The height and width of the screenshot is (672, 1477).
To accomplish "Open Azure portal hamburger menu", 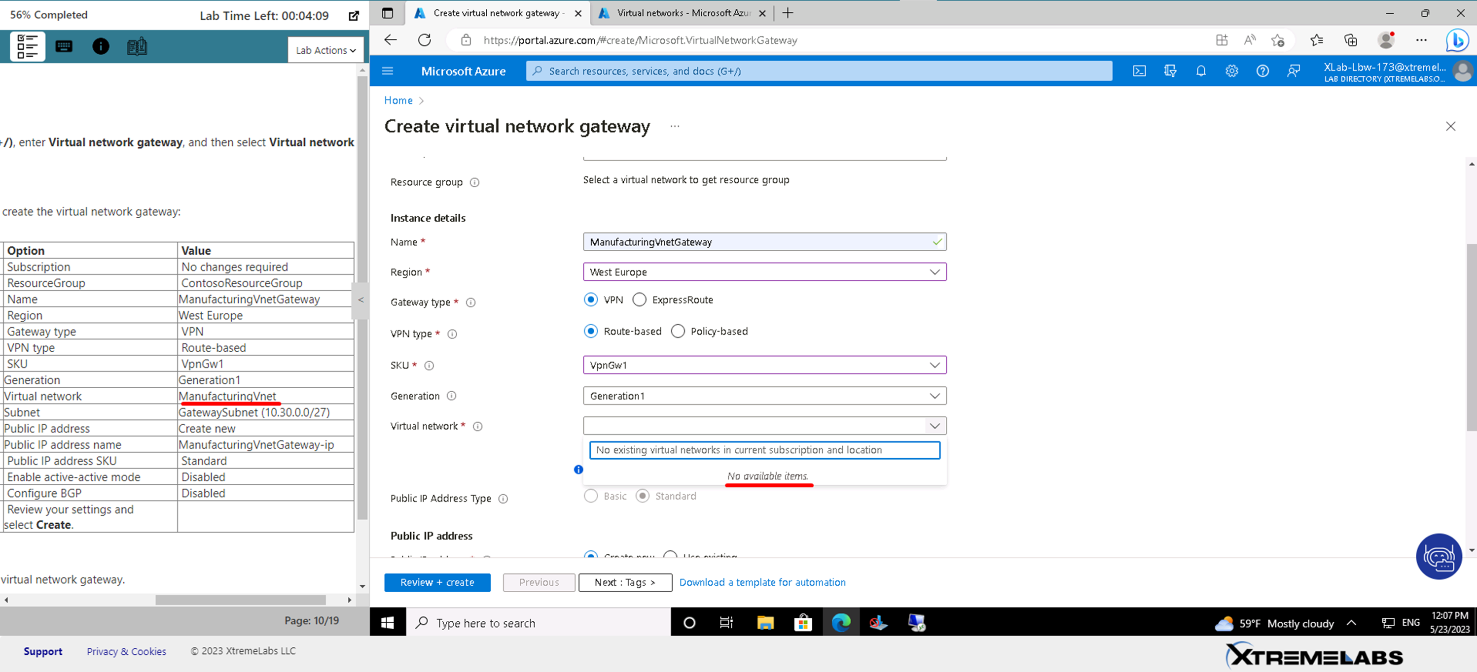I will click(x=388, y=71).
